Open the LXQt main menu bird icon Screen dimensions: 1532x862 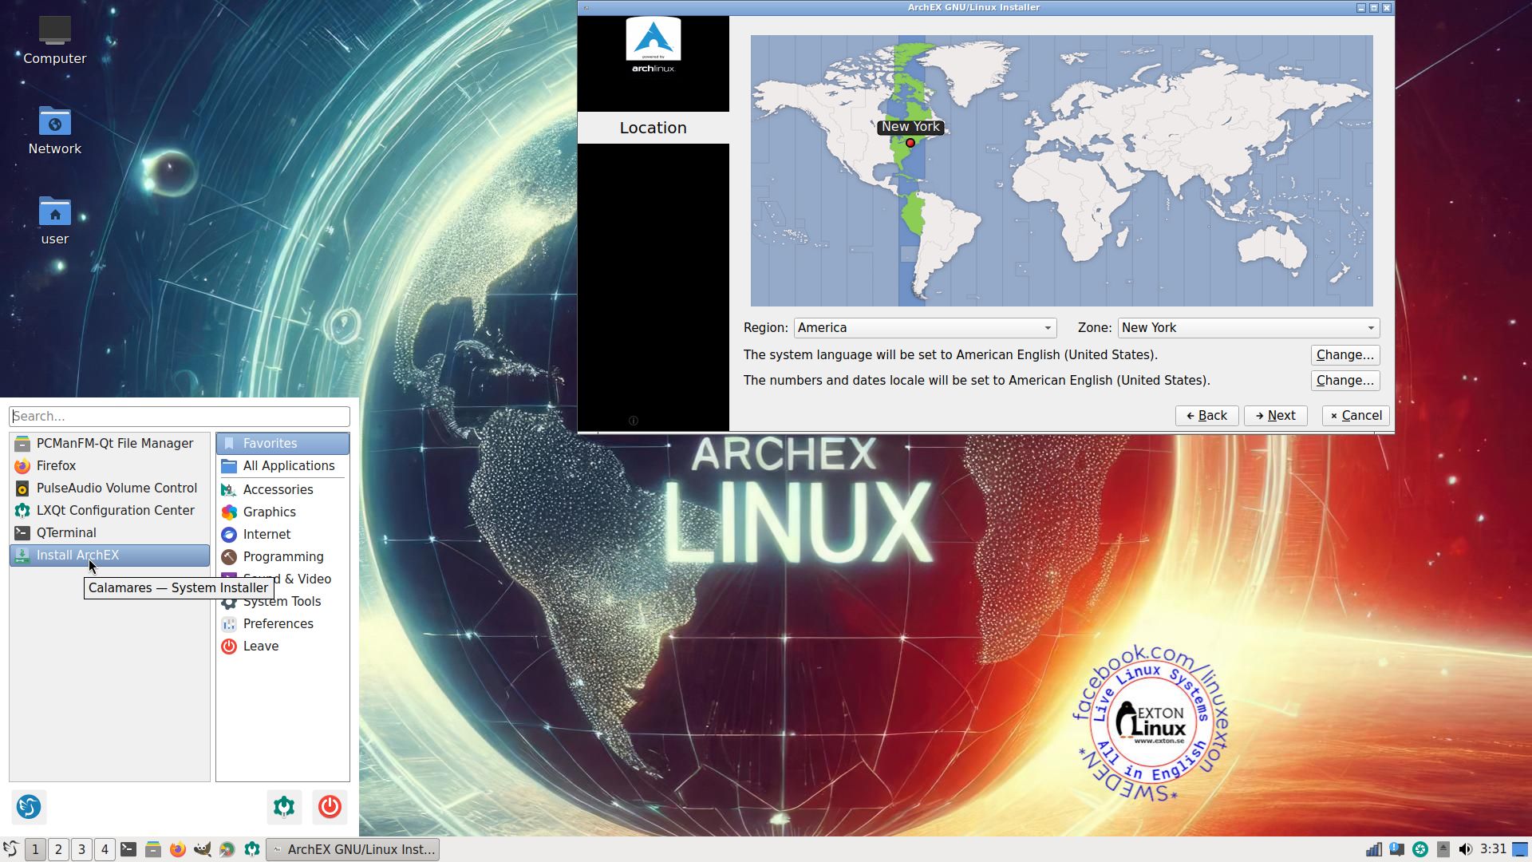click(x=11, y=849)
